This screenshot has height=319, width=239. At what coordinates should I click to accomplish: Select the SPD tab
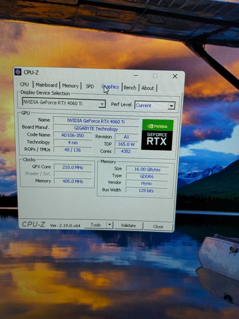click(x=90, y=86)
